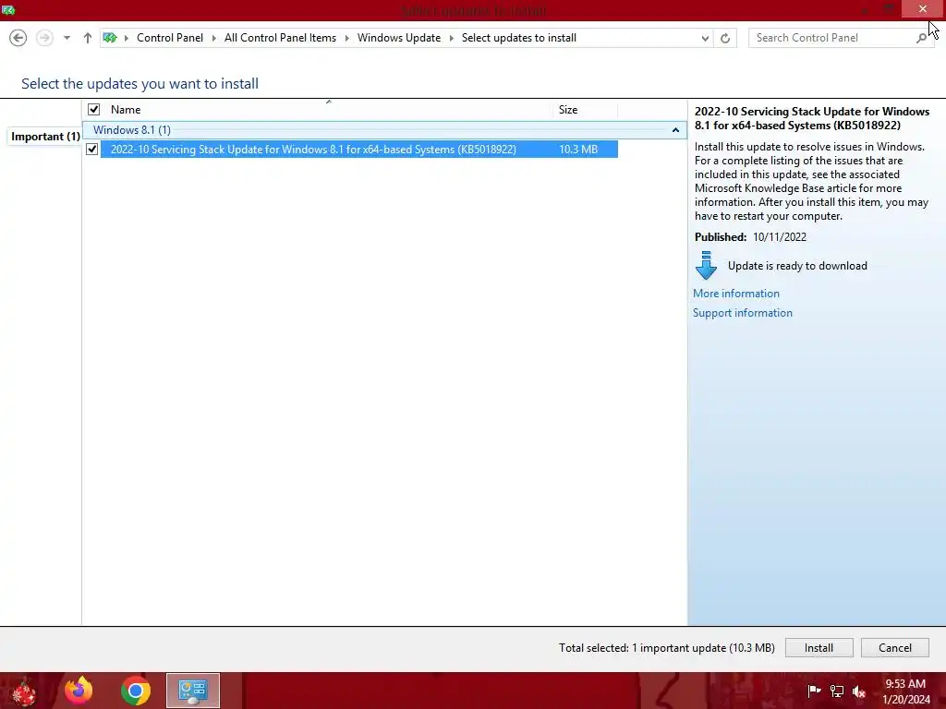The image size is (946, 709).
Task: Select Control Panel breadcrumb
Action: click(x=170, y=38)
